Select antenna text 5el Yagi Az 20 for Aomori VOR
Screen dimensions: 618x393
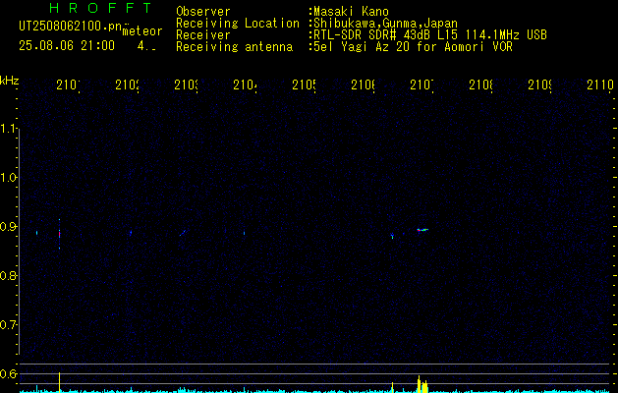(x=413, y=47)
